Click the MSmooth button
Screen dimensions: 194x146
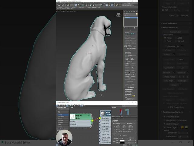coord(127,73)
